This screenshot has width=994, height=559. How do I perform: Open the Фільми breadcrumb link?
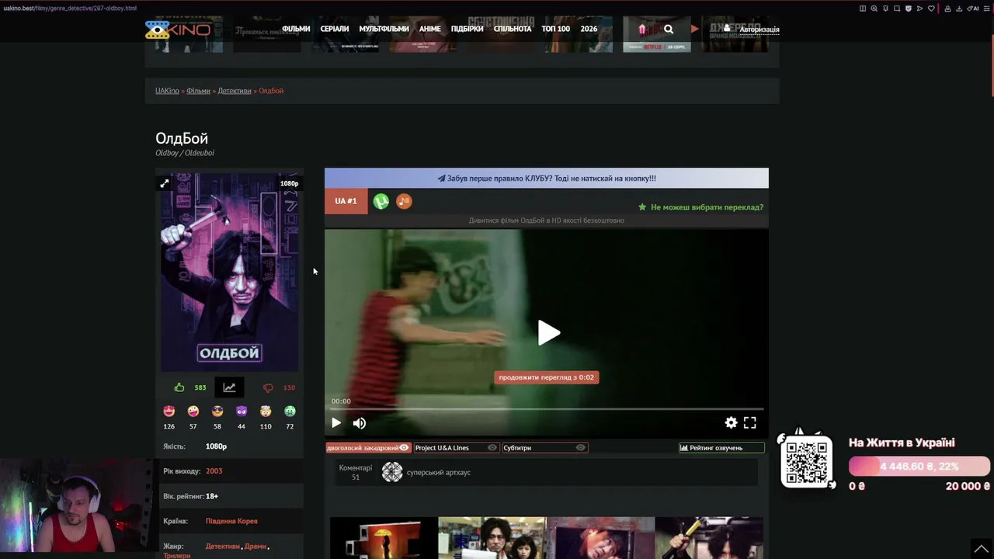coord(198,91)
